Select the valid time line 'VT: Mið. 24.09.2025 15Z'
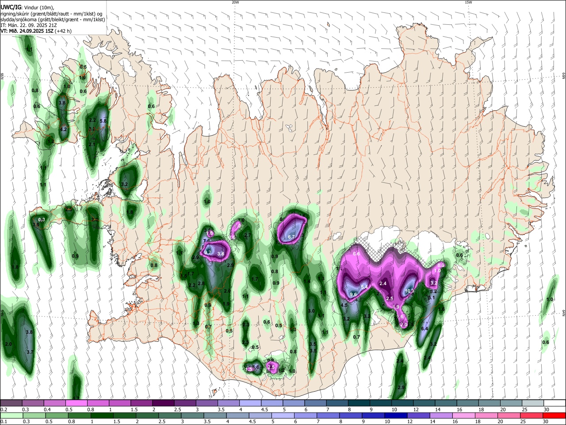Image resolution: width=566 pixels, height=425 pixels. click(x=28, y=31)
